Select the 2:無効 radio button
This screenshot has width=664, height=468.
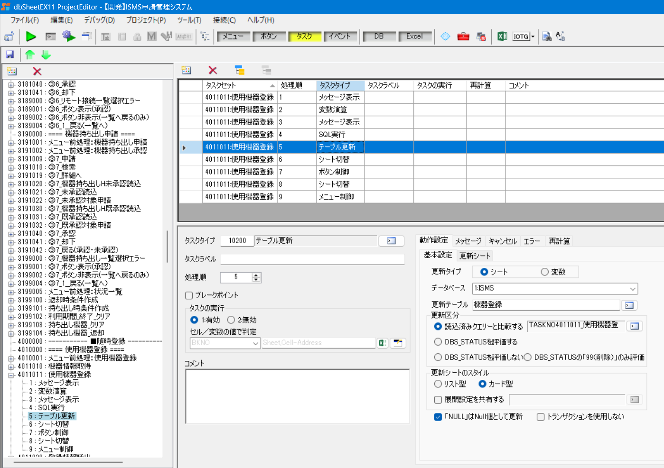click(x=231, y=320)
